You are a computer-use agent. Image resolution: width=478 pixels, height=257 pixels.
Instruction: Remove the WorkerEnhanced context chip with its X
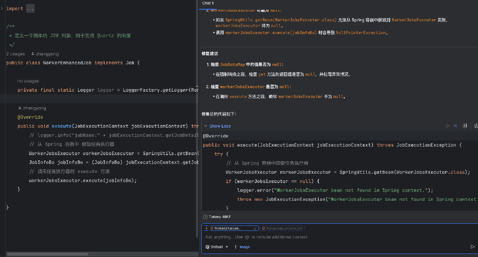click(255, 228)
